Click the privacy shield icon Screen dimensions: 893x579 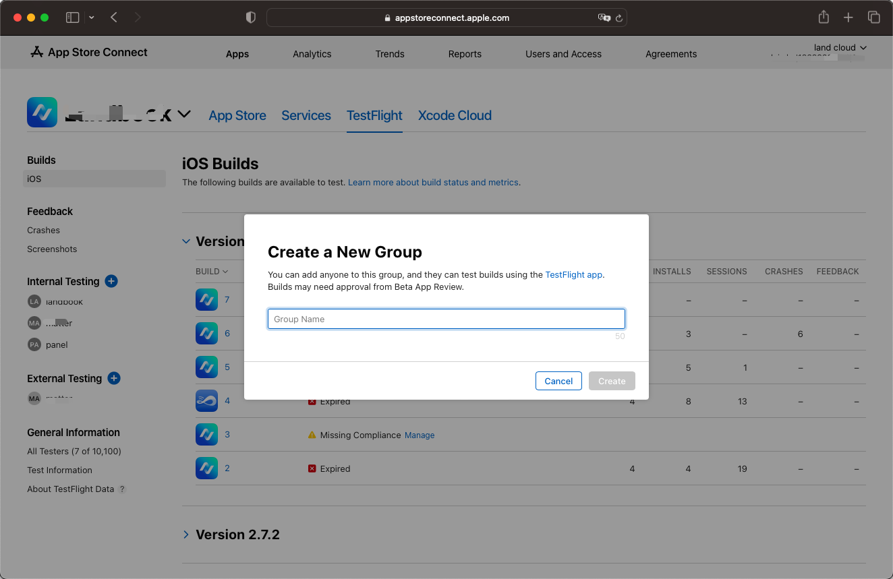251,18
